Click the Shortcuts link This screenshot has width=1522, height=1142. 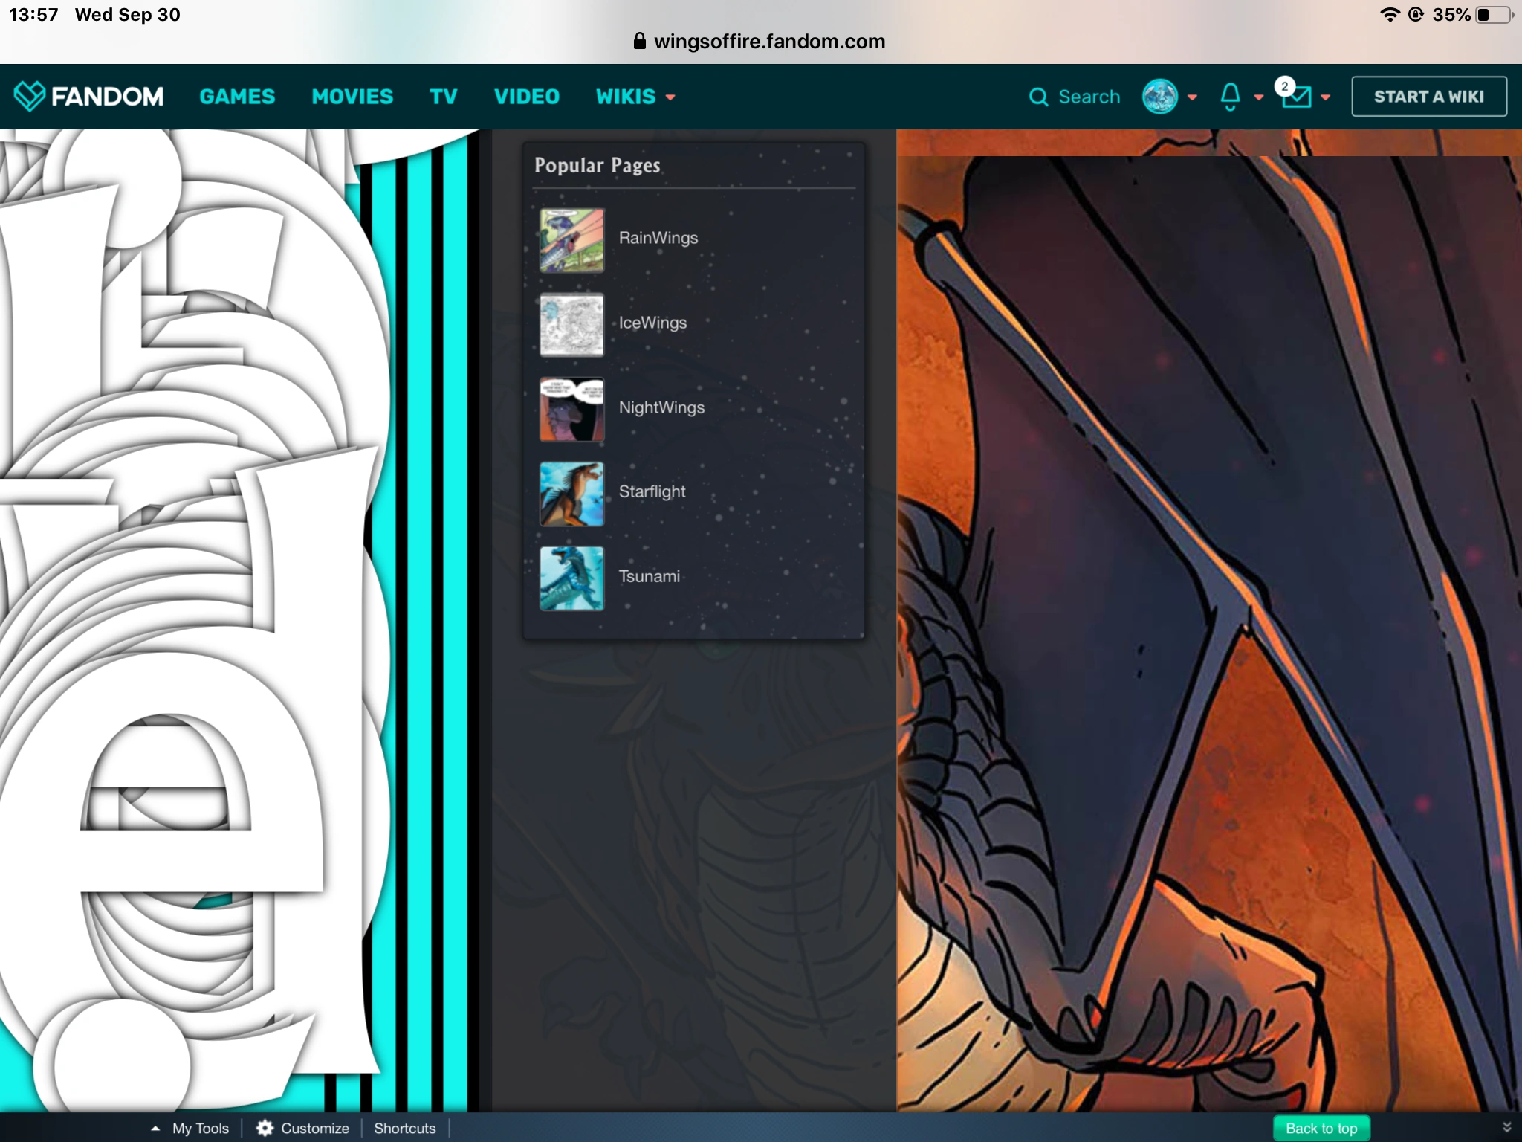(x=404, y=1128)
